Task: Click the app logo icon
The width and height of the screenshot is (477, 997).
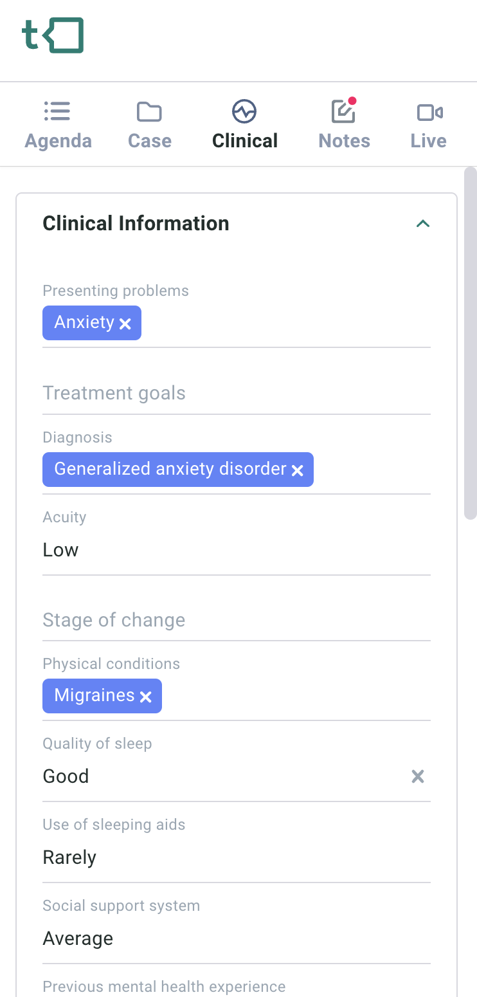Action: point(53,35)
